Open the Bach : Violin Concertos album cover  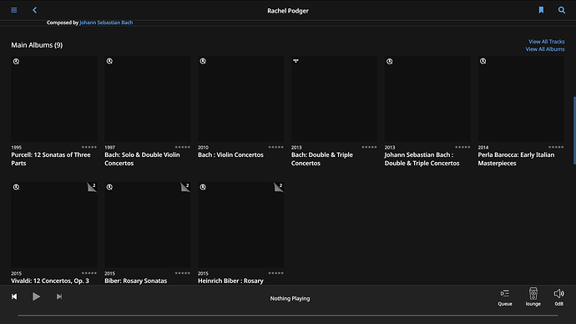240,99
